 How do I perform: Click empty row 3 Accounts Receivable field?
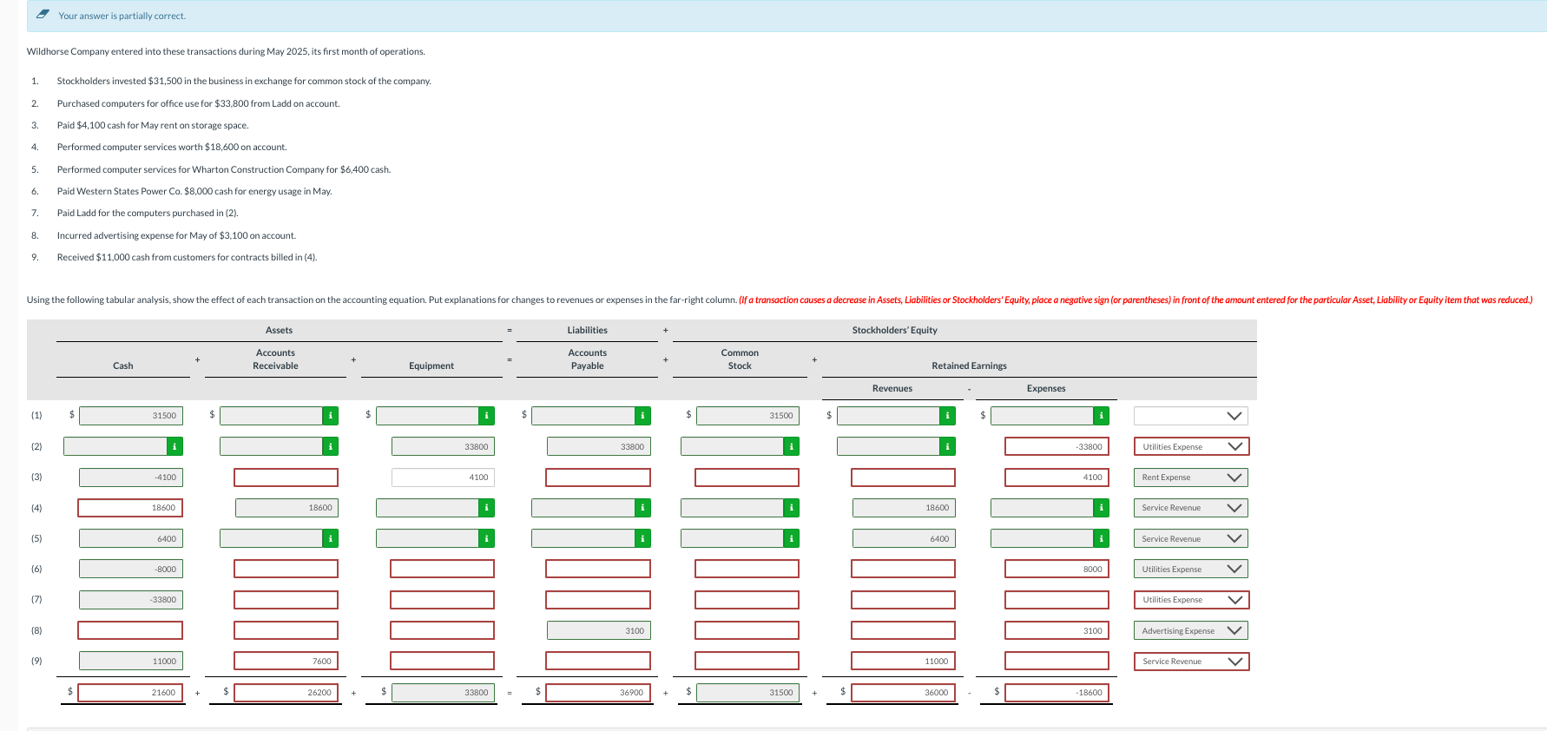[286, 477]
